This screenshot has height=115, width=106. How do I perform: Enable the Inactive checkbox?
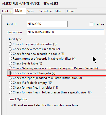(91, 24)
